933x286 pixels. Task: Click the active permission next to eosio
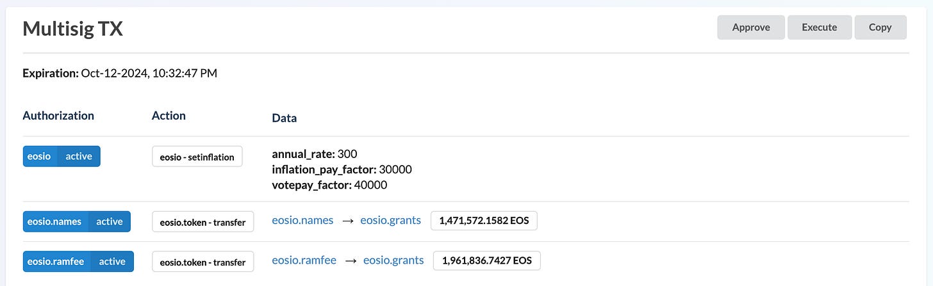(x=79, y=156)
